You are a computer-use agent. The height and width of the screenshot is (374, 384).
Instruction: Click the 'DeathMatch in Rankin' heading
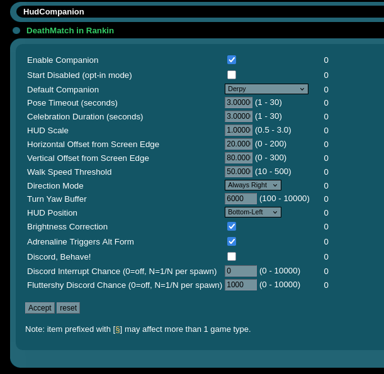70,31
